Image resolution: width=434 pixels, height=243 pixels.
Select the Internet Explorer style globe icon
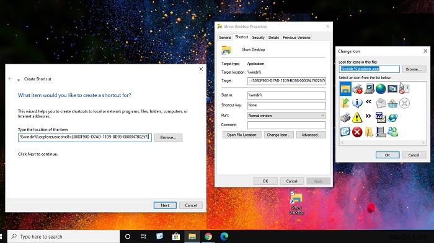tap(392, 117)
